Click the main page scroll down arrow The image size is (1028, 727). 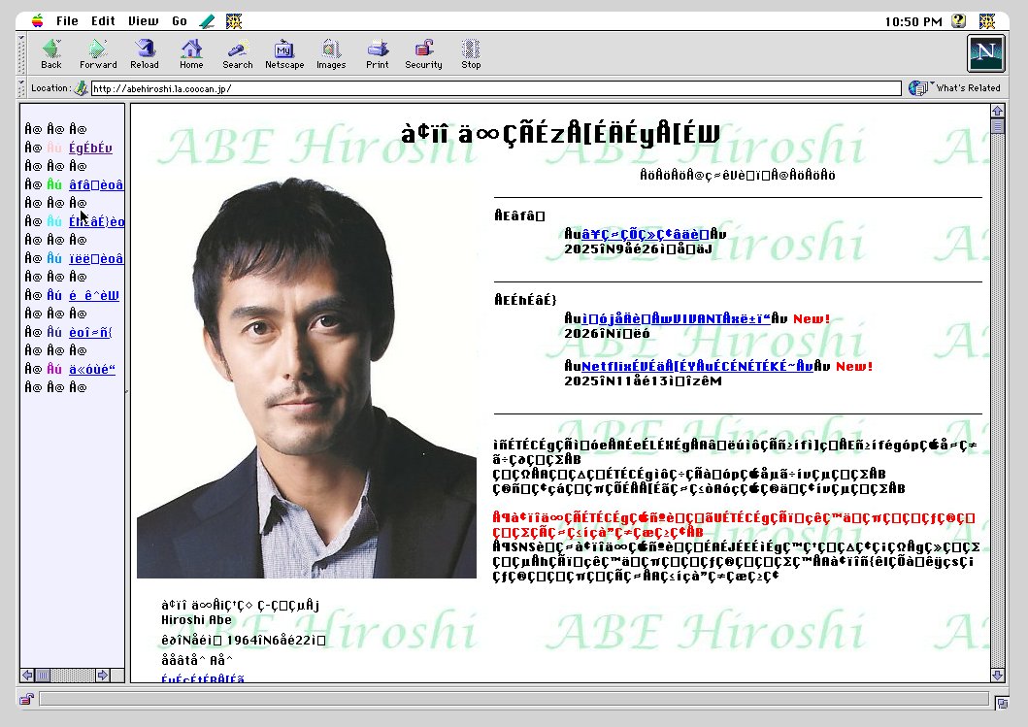tap(997, 676)
